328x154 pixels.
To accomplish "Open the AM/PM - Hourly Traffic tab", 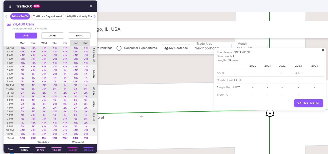I will [x=79, y=16].
